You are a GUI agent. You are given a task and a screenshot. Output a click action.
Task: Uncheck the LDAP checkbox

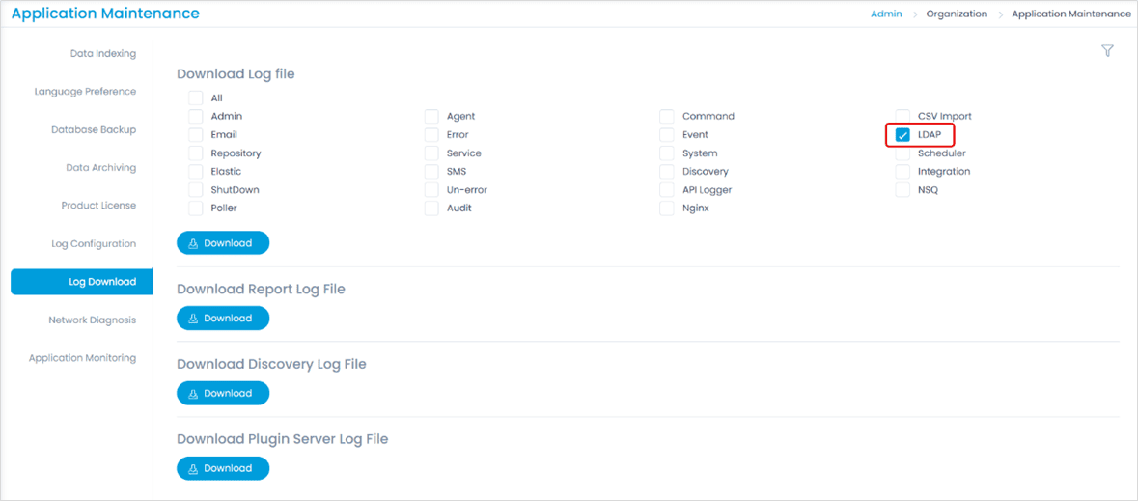click(902, 135)
